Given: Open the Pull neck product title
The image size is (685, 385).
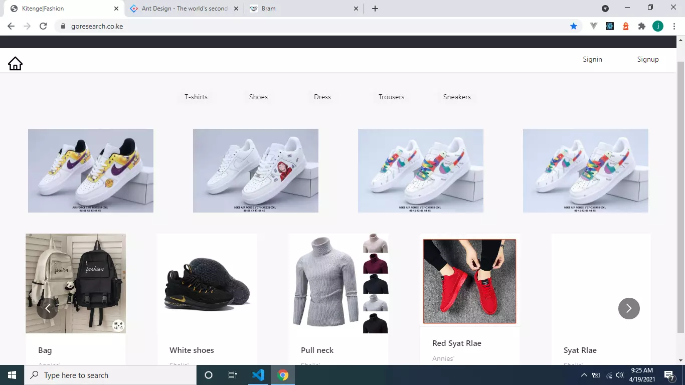Looking at the screenshot, I should click(317, 350).
